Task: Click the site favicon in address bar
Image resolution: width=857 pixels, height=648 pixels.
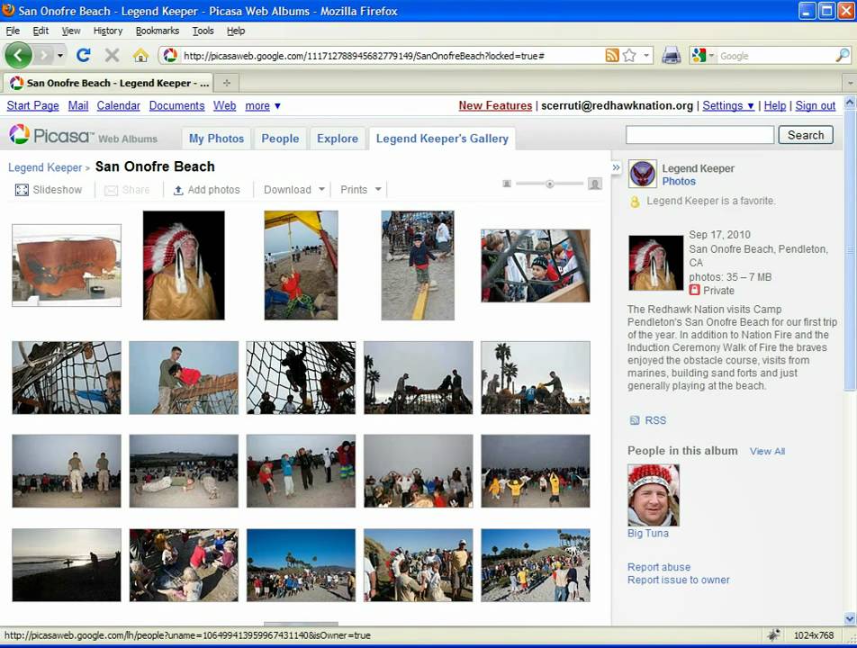Action: click(x=170, y=55)
